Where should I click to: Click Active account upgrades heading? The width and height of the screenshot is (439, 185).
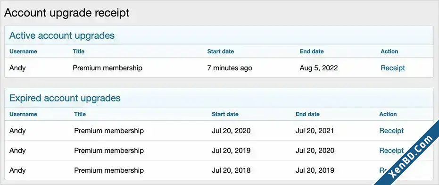pyautogui.click(x=62, y=35)
